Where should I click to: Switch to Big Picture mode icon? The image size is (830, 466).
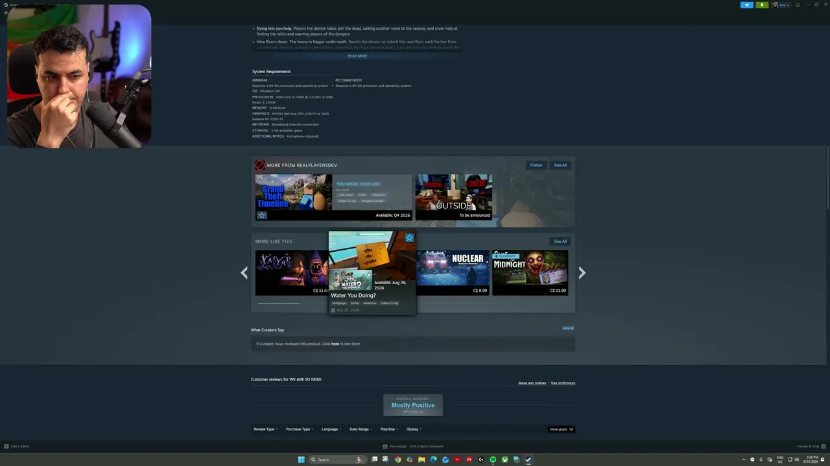(798, 5)
